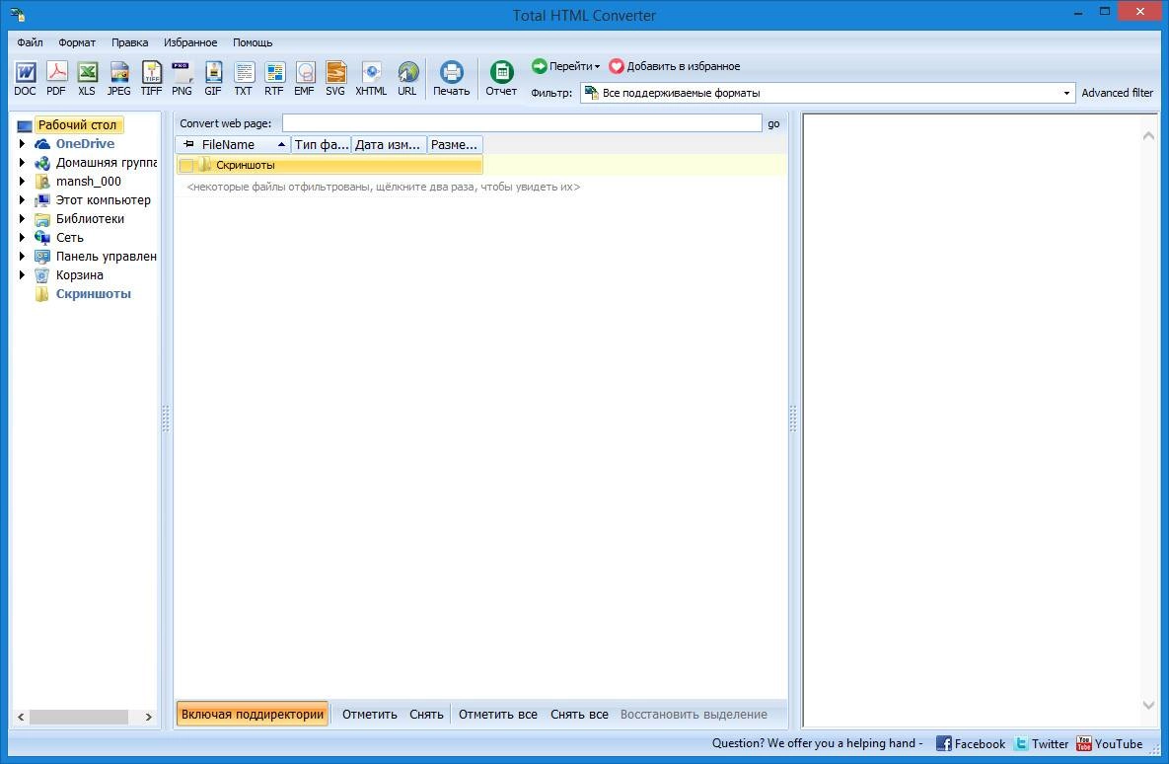Click the Twitter bird icon
1169x764 pixels.
1021,743
